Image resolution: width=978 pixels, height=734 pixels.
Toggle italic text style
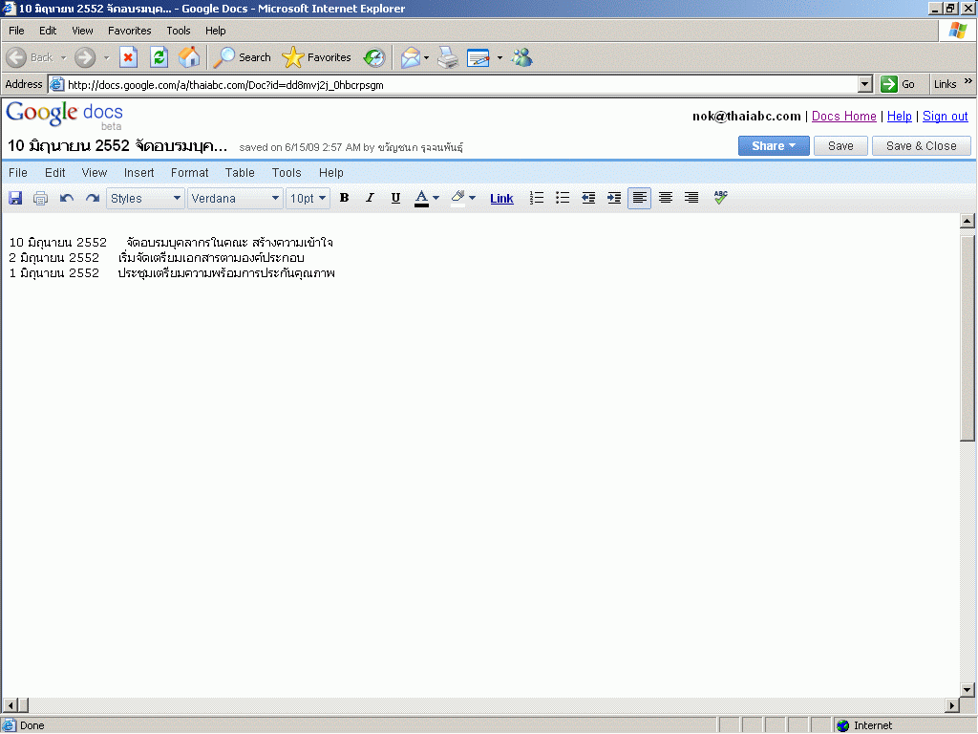point(371,198)
